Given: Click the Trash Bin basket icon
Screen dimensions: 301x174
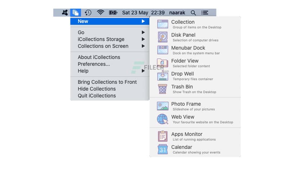Looking at the screenshot, I should [x=163, y=89].
